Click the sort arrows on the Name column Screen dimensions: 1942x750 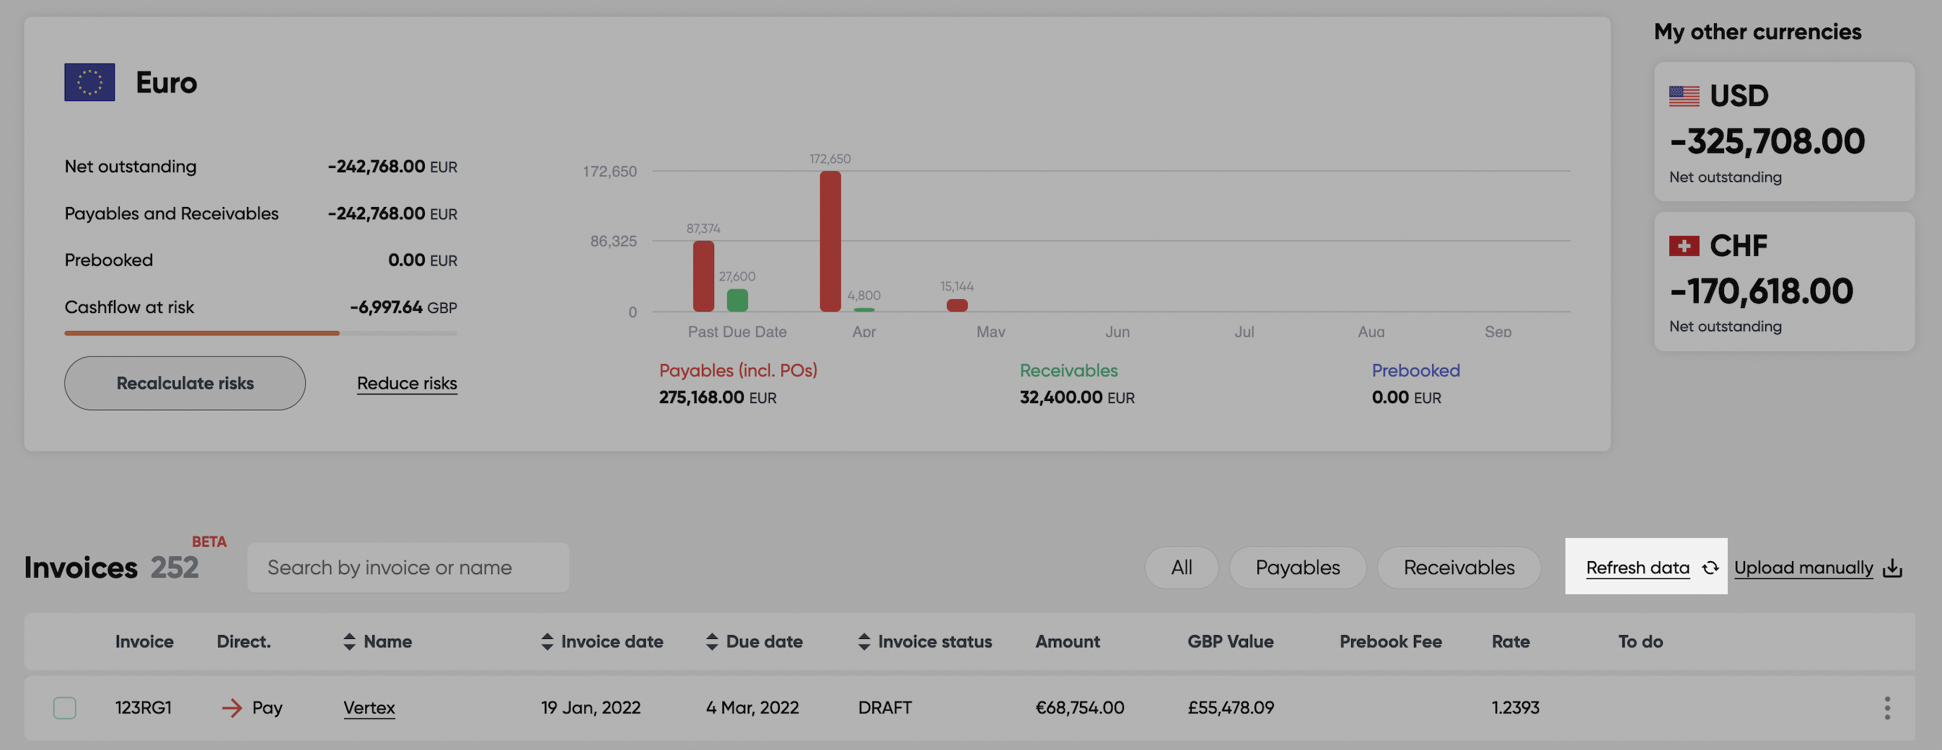pos(349,641)
